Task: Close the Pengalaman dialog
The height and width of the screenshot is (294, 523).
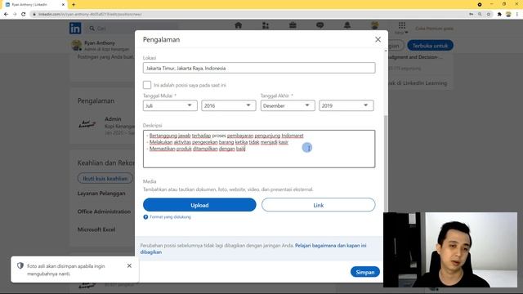Action: click(378, 40)
